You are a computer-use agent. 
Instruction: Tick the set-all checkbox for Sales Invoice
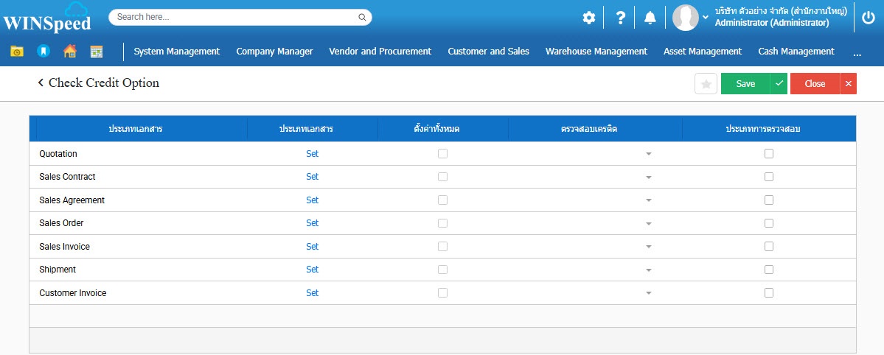442,246
